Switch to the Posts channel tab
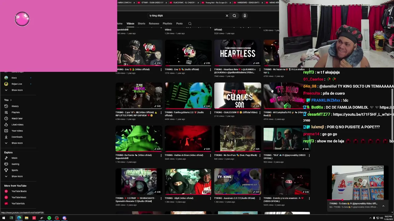Viewport: 394px width, 221px height. pyautogui.click(x=179, y=24)
